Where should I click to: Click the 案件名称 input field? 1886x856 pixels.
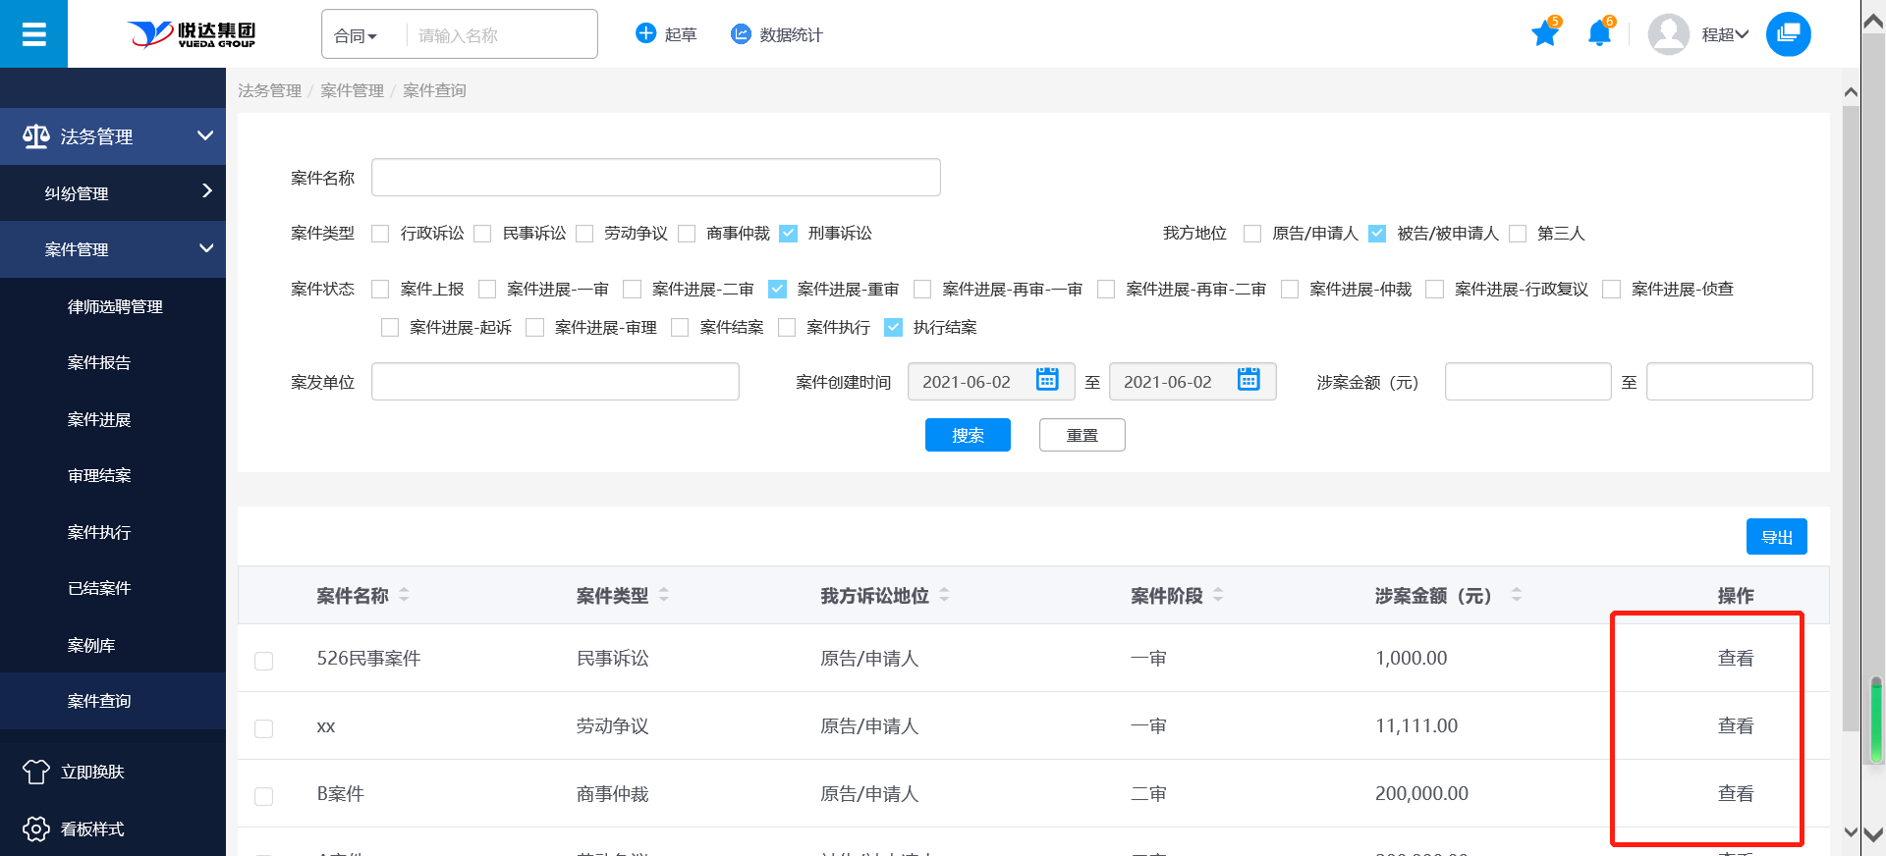(655, 178)
